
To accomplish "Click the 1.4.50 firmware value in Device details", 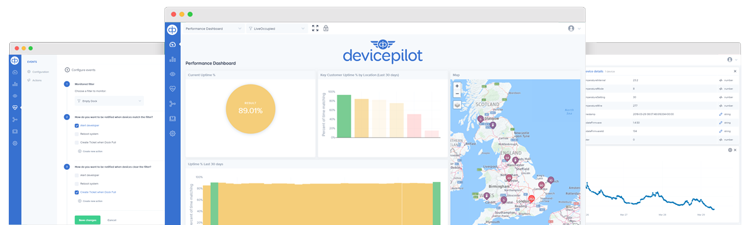I will 636,123.
